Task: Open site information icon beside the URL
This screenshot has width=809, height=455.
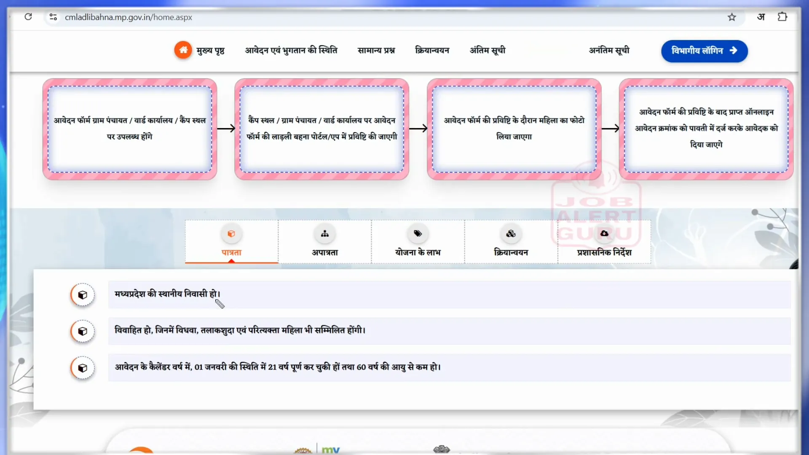Action: [53, 17]
